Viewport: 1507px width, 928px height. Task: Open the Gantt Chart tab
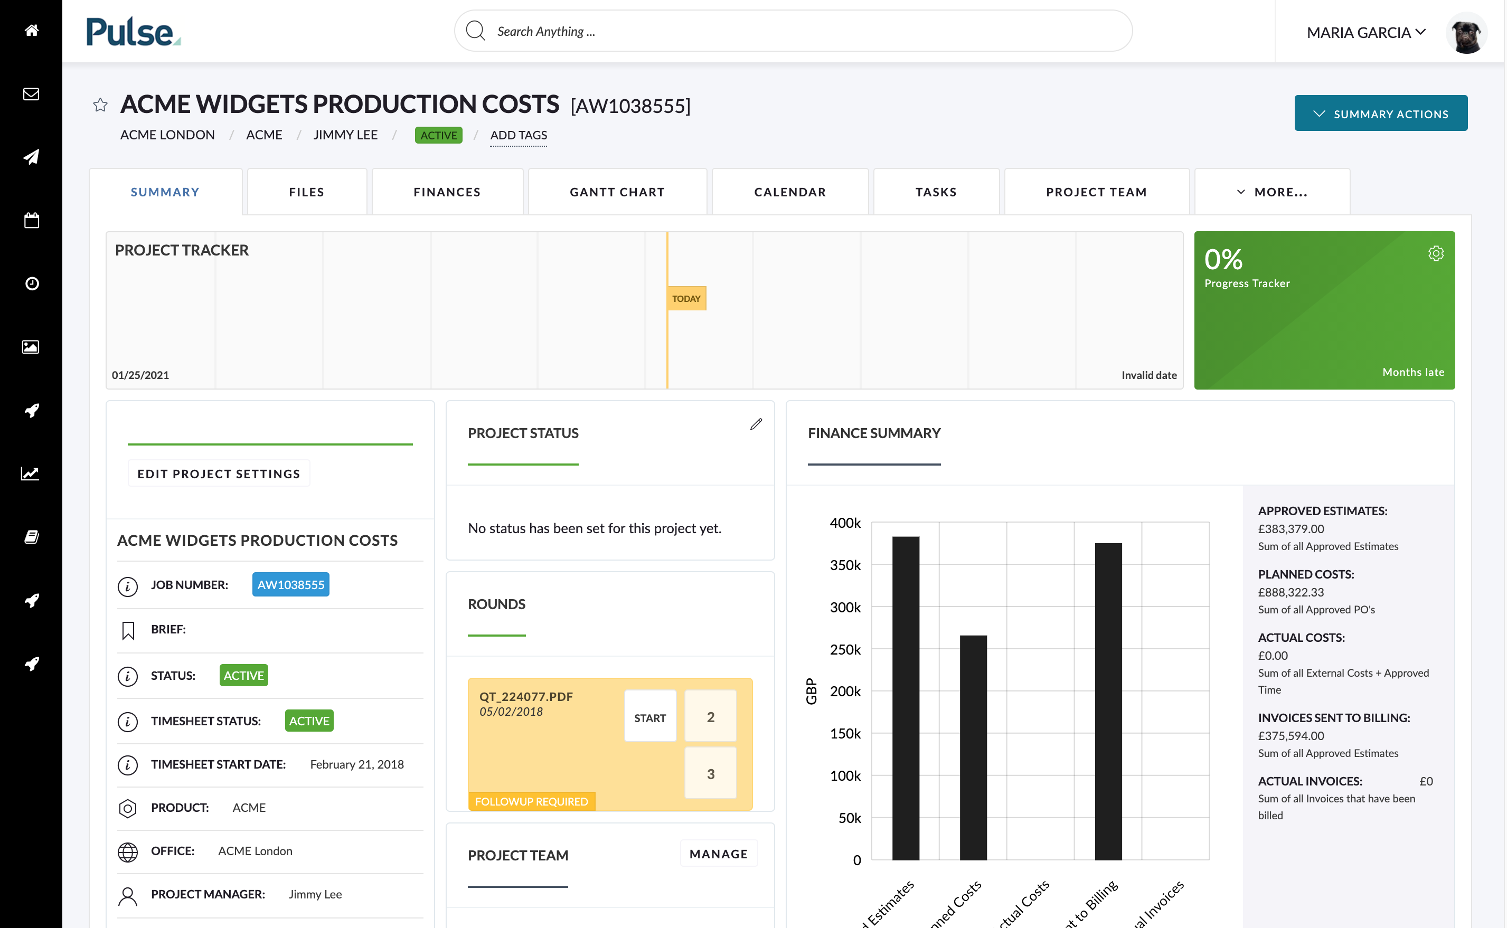coord(617,192)
